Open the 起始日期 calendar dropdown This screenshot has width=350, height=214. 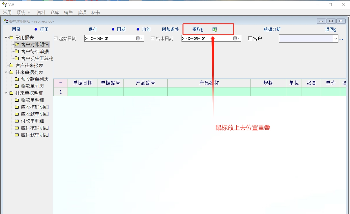tap(139, 39)
